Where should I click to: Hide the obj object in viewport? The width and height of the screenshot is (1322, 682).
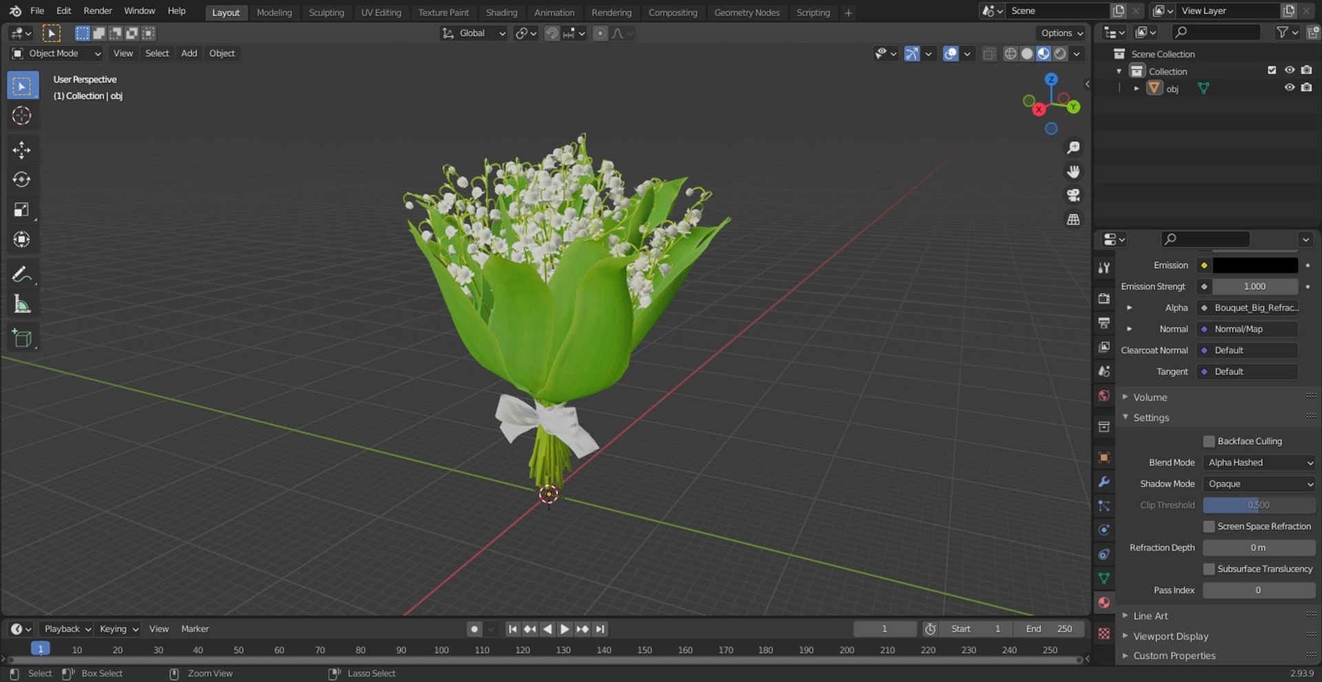pos(1290,88)
